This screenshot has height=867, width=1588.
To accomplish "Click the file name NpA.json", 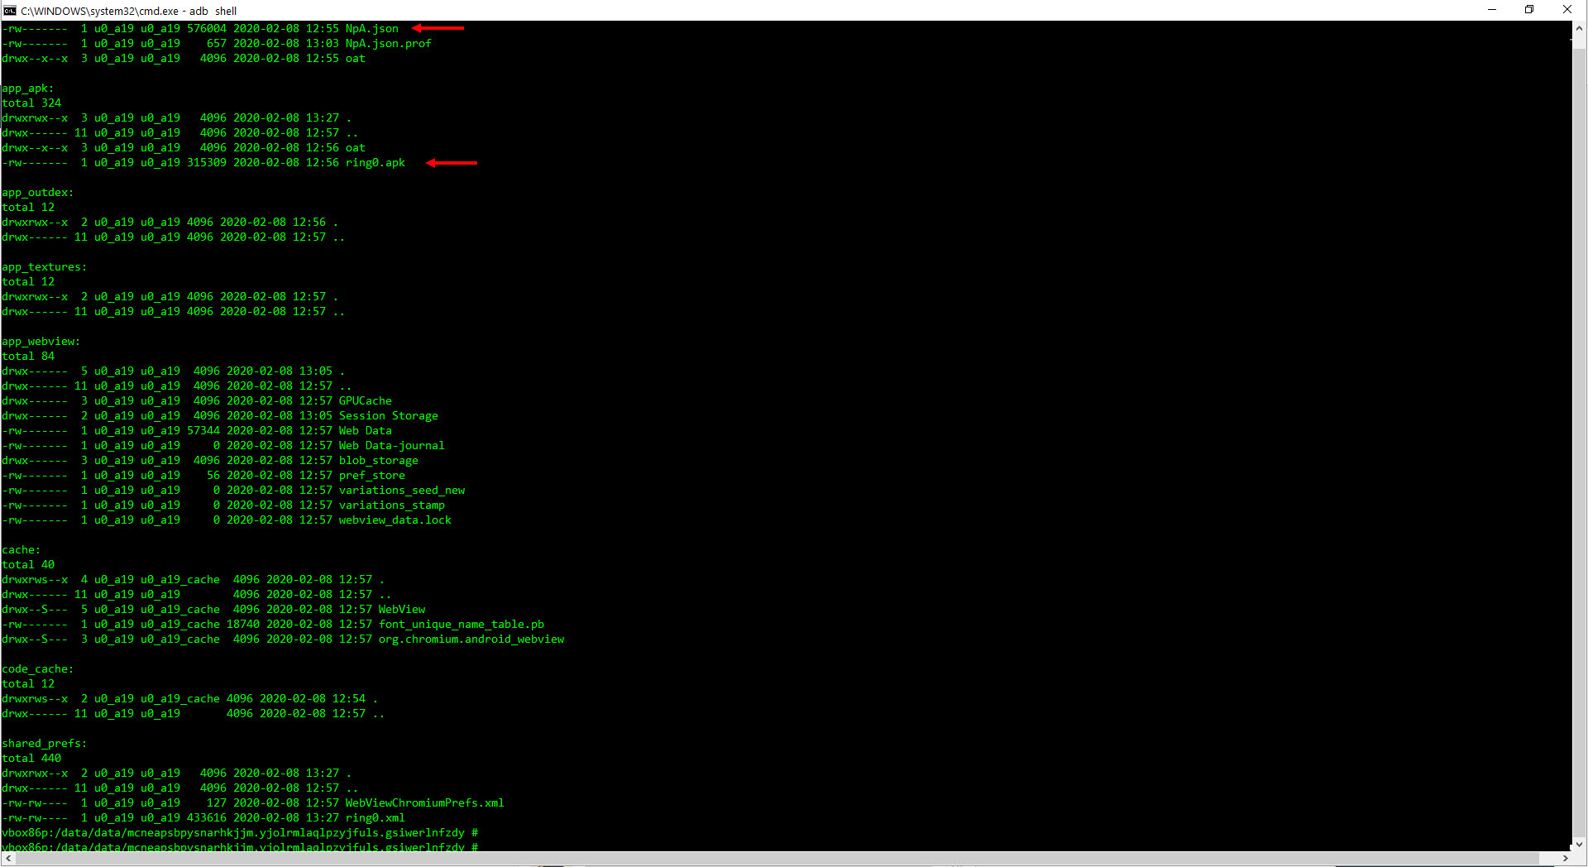I will (x=372, y=29).
